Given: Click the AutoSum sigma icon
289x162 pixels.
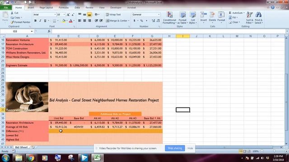Looking at the screenshot, I should click(x=230, y=13).
